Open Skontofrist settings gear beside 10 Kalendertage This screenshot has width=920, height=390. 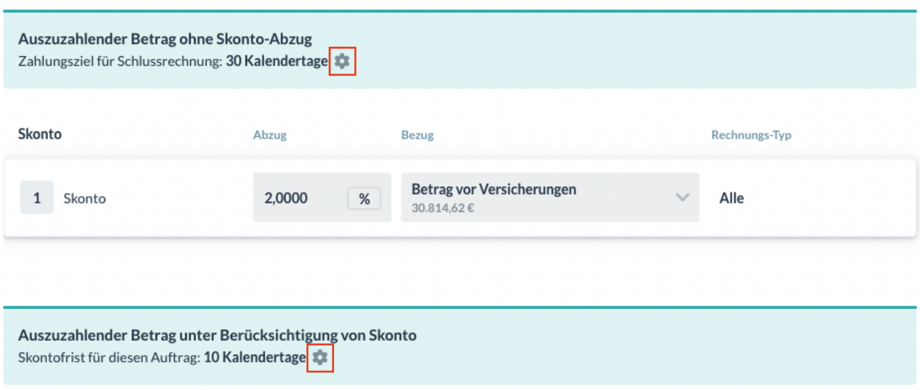click(320, 358)
